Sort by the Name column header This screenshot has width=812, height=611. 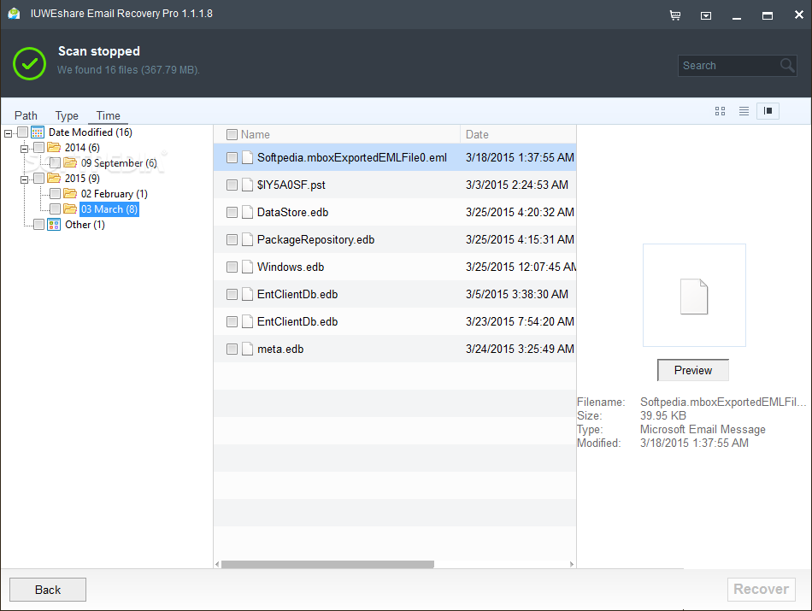coord(337,135)
